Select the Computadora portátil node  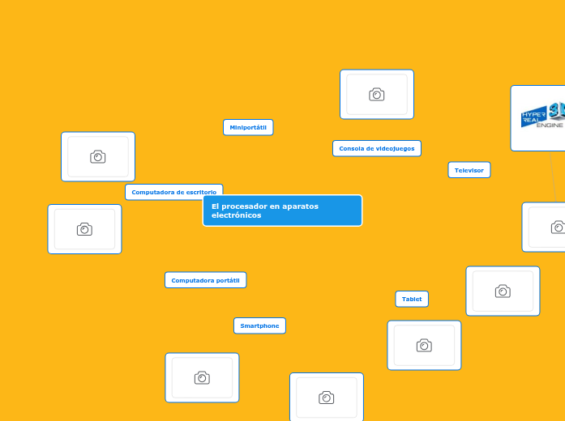pos(205,280)
